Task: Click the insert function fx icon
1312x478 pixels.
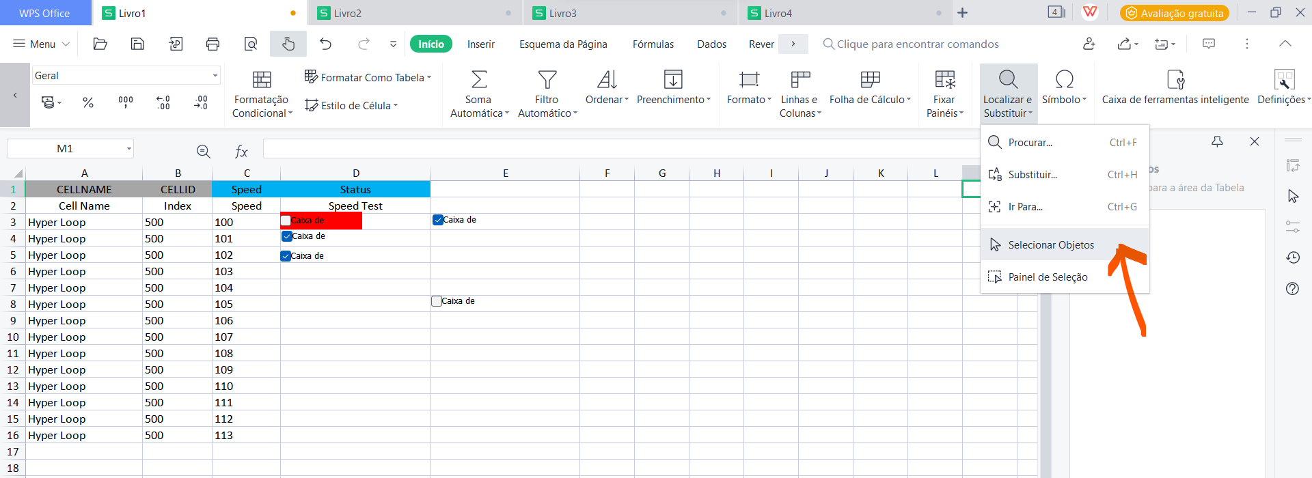Action: click(x=241, y=152)
